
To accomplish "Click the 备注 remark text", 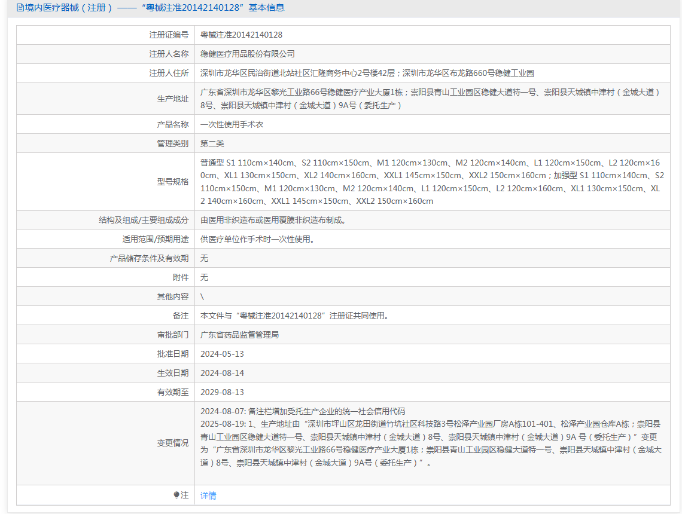I will (x=294, y=316).
